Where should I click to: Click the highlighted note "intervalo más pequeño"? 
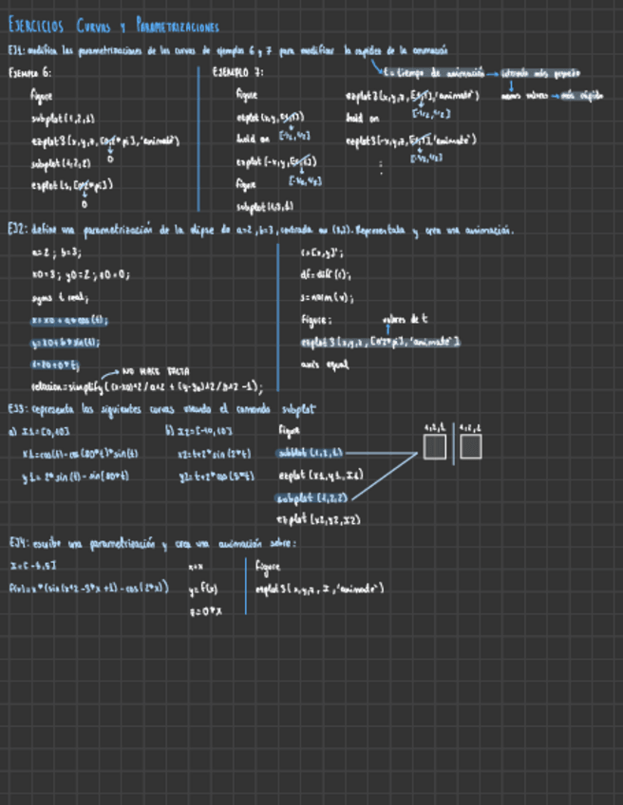click(540, 73)
